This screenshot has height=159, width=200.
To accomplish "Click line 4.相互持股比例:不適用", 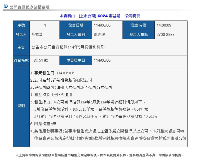I will (51, 95).
